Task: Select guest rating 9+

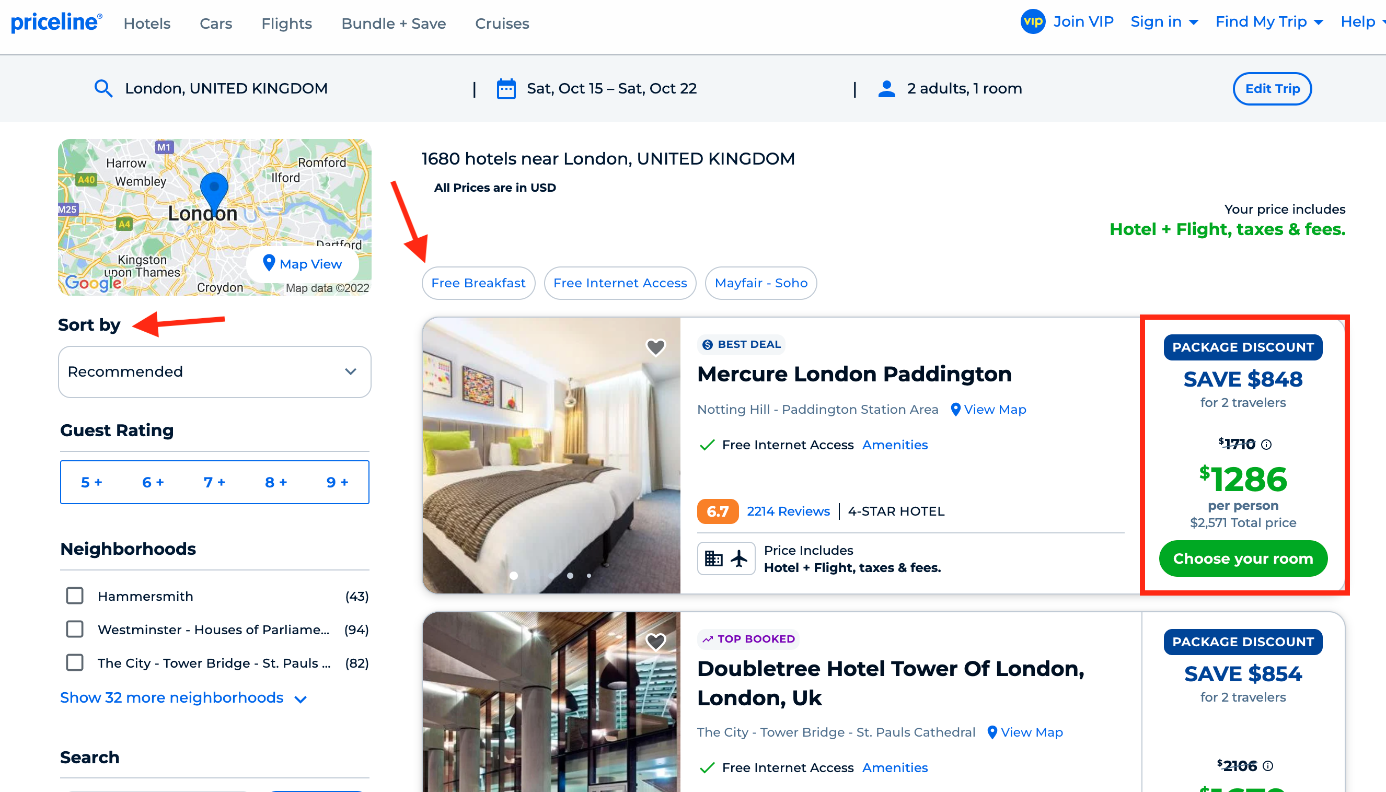Action: pyautogui.click(x=338, y=483)
